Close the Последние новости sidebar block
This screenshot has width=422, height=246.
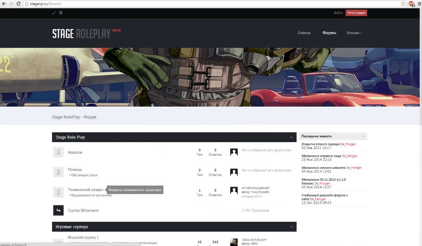[363, 136]
